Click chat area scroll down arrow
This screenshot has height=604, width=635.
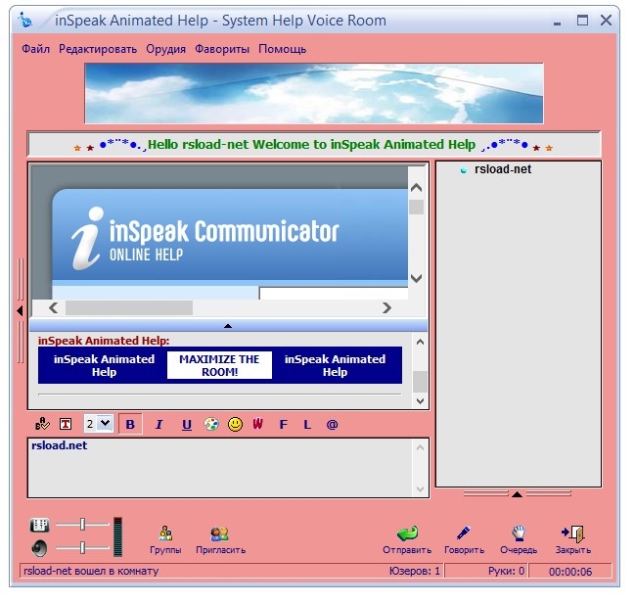point(421,400)
